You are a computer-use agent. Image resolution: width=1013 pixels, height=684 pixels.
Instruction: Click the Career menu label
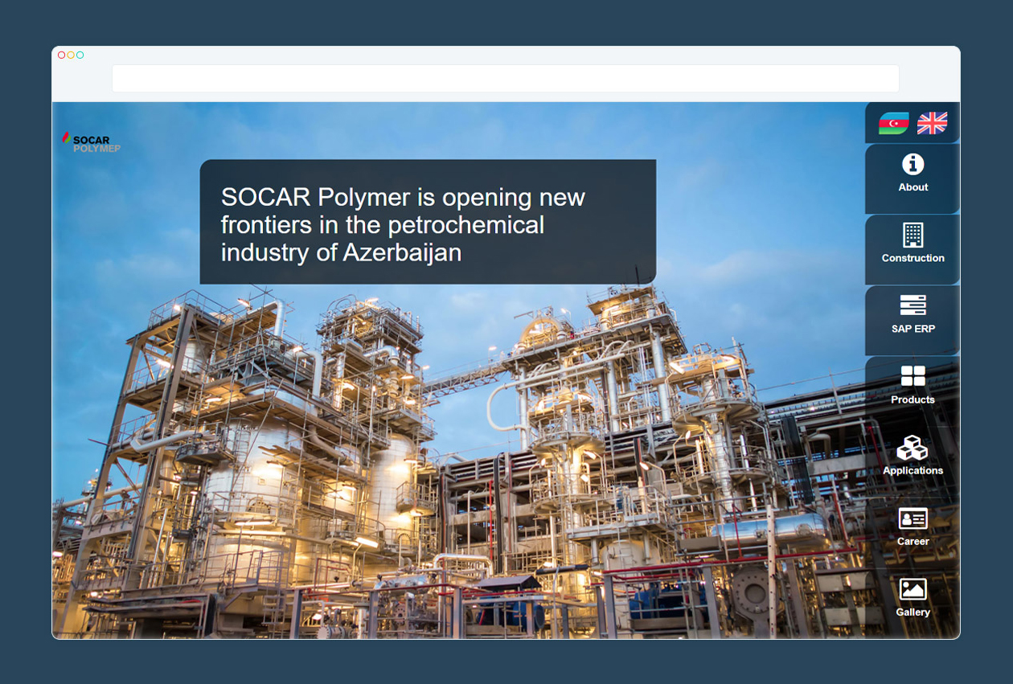click(x=913, y=541)
